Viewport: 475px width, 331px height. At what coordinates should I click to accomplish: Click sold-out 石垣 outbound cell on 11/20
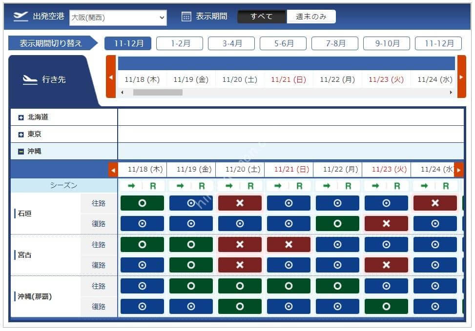point(240,203)
